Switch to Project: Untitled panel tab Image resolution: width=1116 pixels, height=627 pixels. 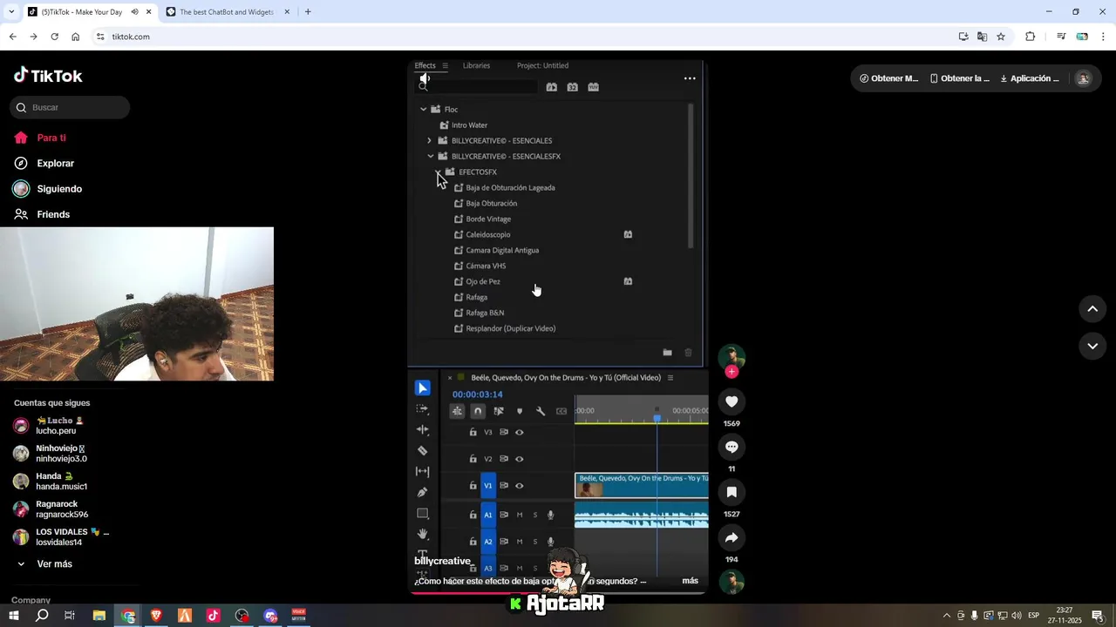pos(542,65)
